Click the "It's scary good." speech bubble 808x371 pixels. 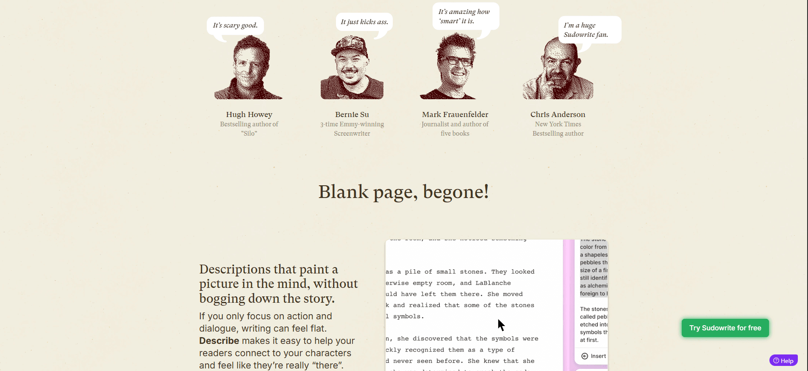click(235, 25)
